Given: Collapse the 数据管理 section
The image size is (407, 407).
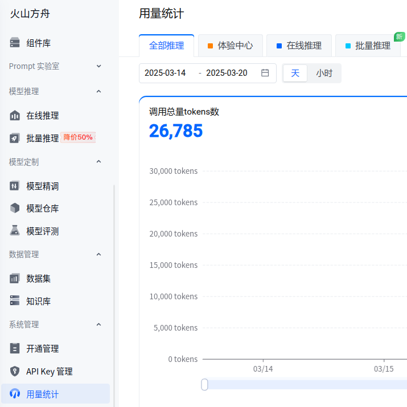Looking at the screenshot, I should [98, 254].
